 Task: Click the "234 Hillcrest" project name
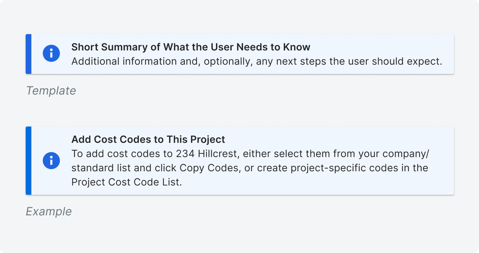[x=207, y=154]
